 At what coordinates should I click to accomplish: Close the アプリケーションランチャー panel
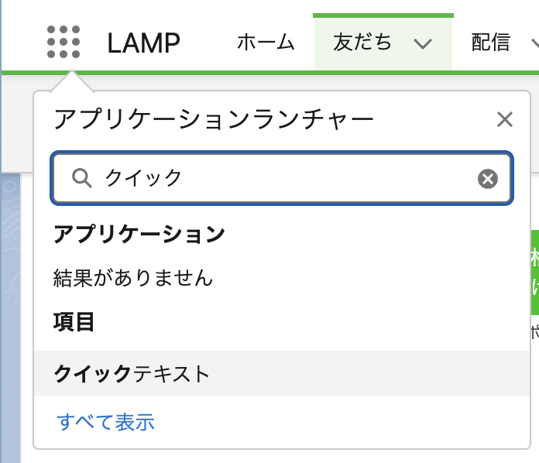click(505, 119)
